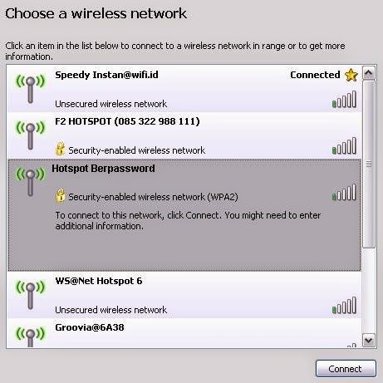Image resolution: width=383 pixels, height=383 pixels.
Task: Click signal bars for WS@Net Hotspot 6
Action: (344, 305)
